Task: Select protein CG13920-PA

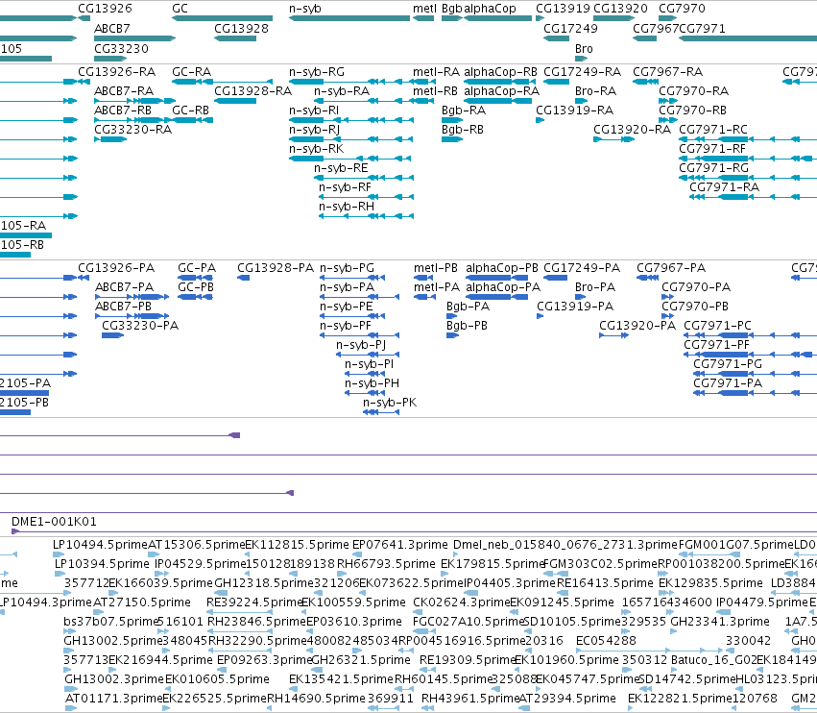Action: (x=637, y=326)
